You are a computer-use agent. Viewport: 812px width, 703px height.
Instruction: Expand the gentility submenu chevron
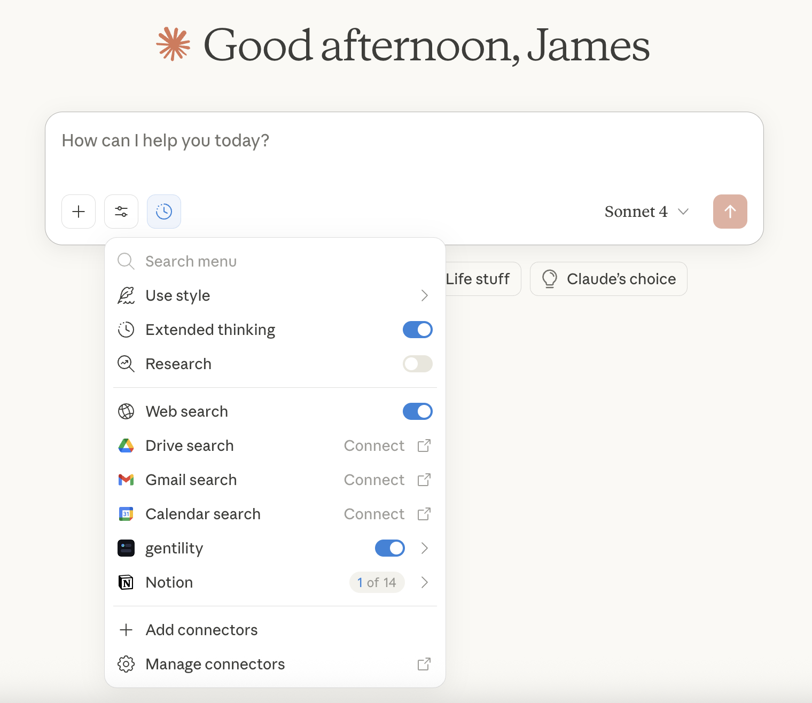[424, 548]
